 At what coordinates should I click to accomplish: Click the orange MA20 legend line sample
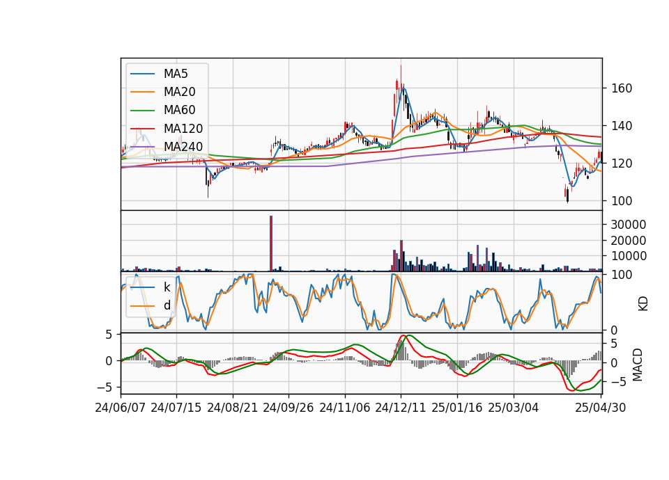click(x=142, y=92)
